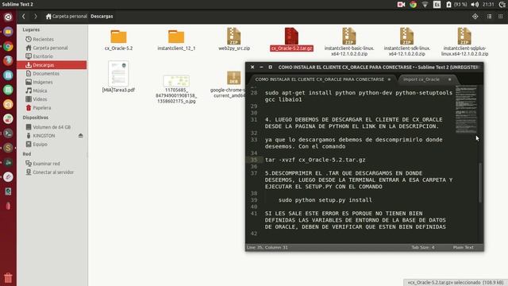Image resolution: width=508 pixels, height=286 pixels.
Task: Go forward in file manager
Action: 35,16
